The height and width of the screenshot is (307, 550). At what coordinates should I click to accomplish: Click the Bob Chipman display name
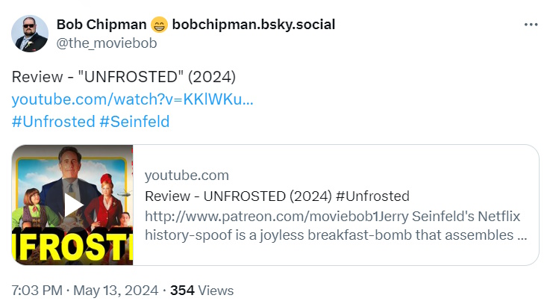point(101,25)
